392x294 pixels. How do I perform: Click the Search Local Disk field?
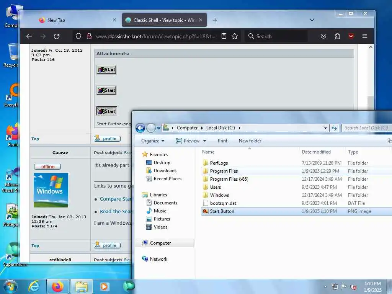coord(366,128)
